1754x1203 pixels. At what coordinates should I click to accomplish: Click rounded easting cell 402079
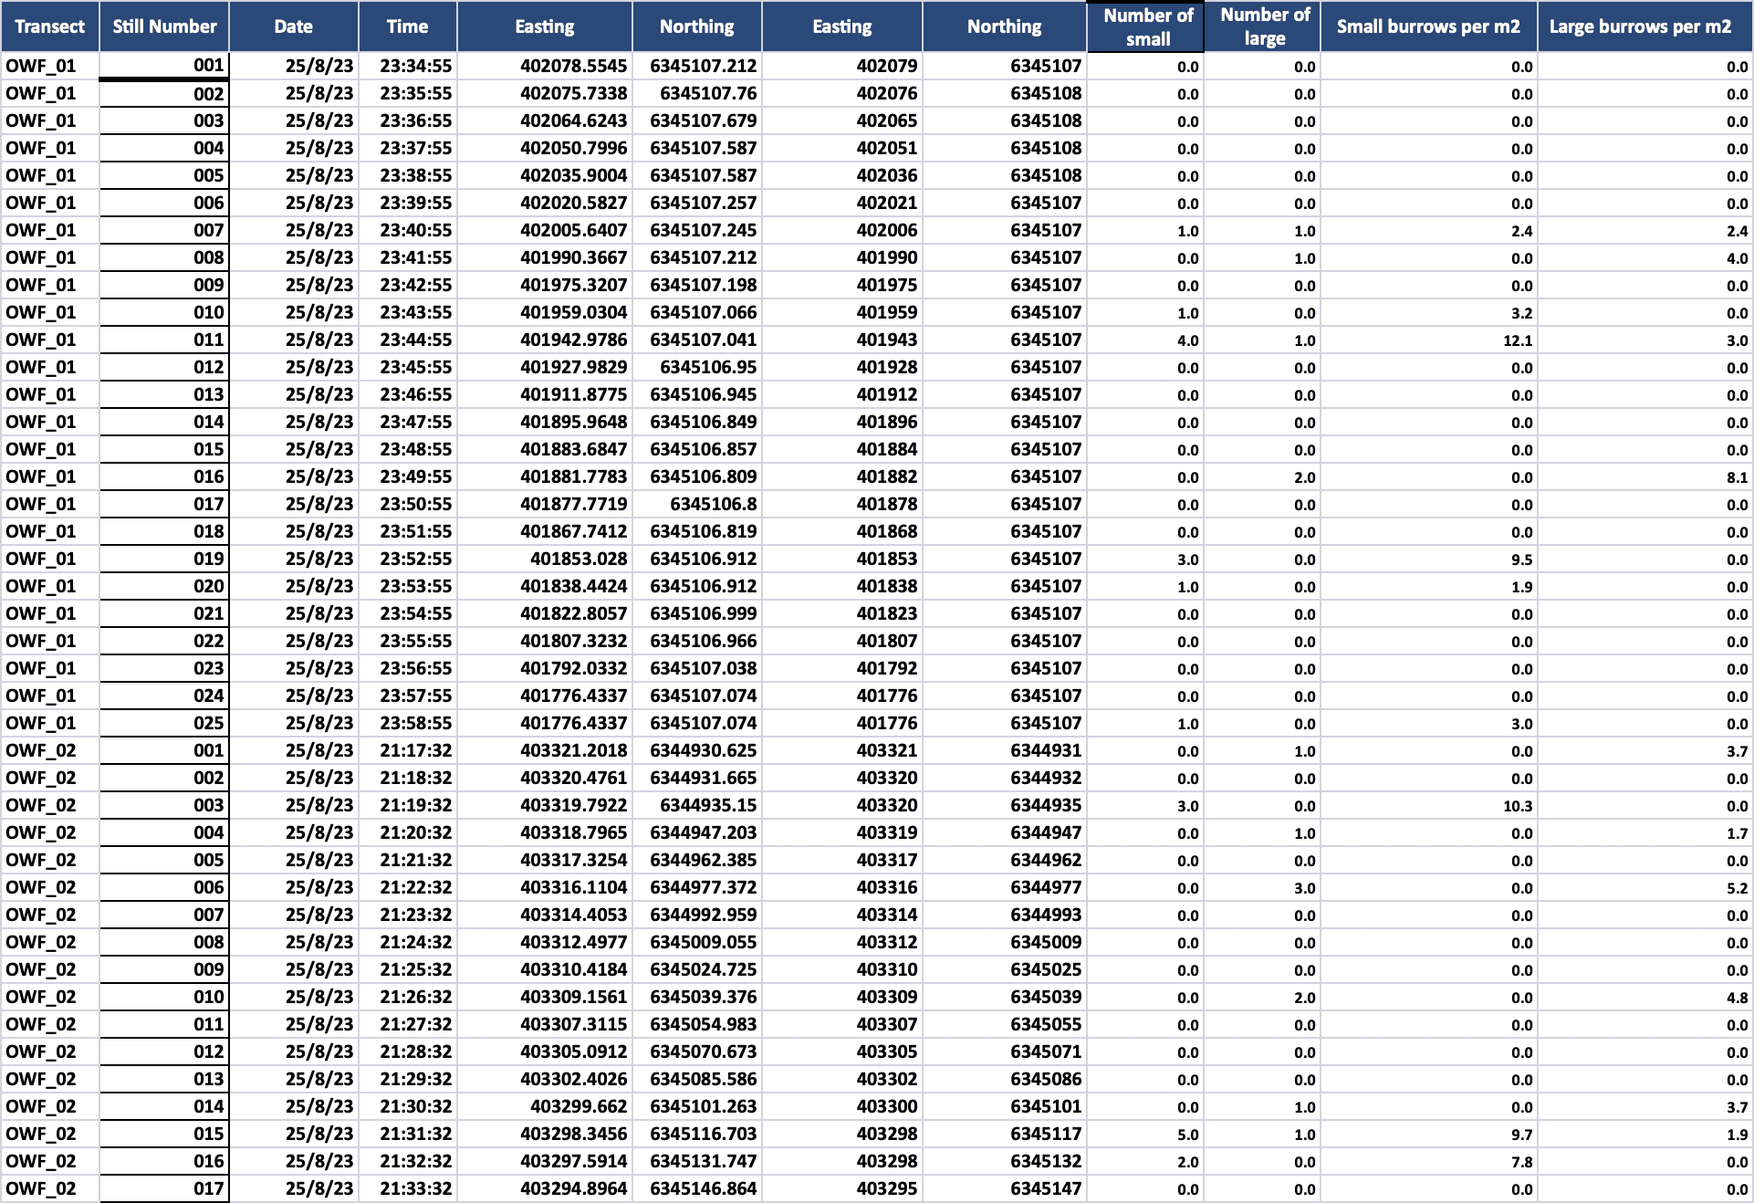point(841,66)
